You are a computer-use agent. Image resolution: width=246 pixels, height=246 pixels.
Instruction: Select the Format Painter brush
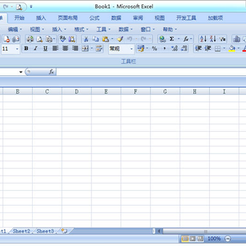(x=120, y=39)
